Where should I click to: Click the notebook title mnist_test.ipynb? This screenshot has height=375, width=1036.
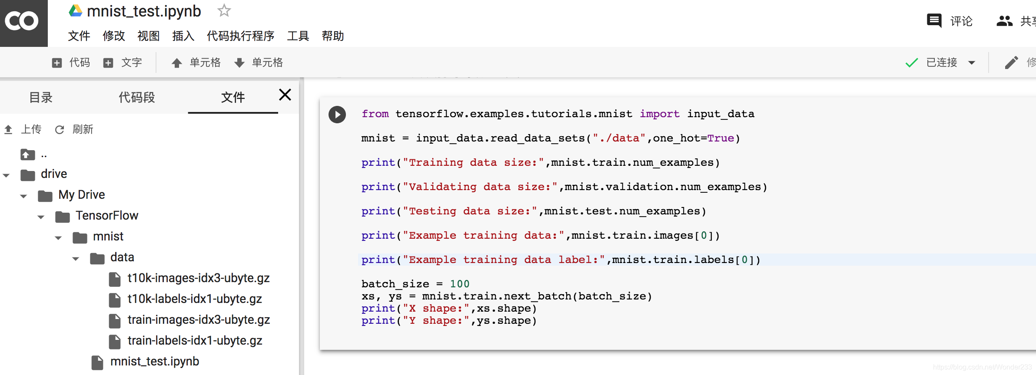(144, 11)
